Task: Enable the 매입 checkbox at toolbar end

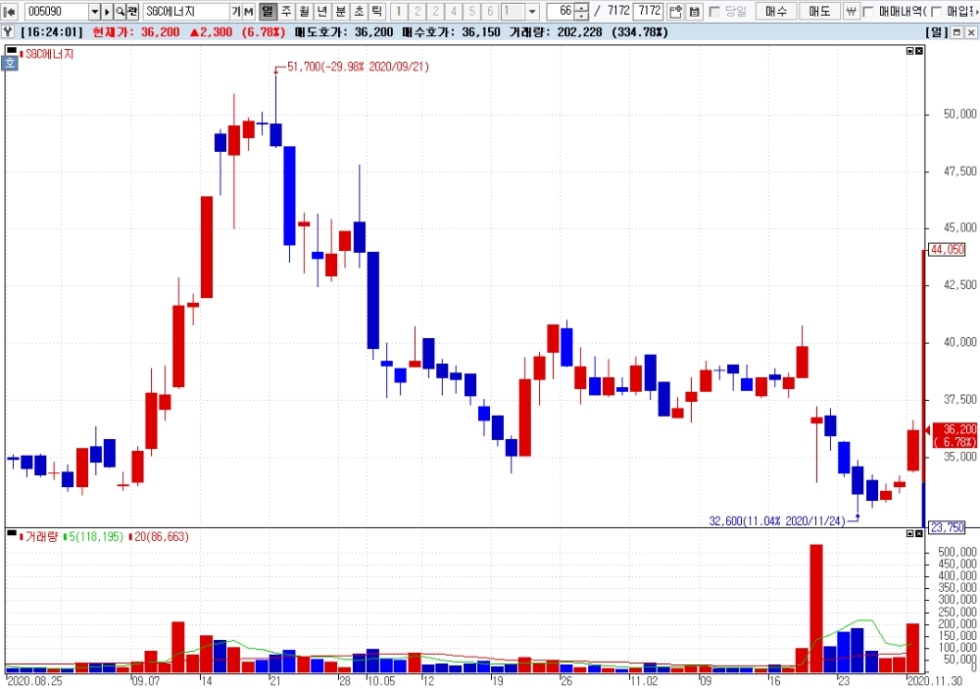Action: click(936, 12)
